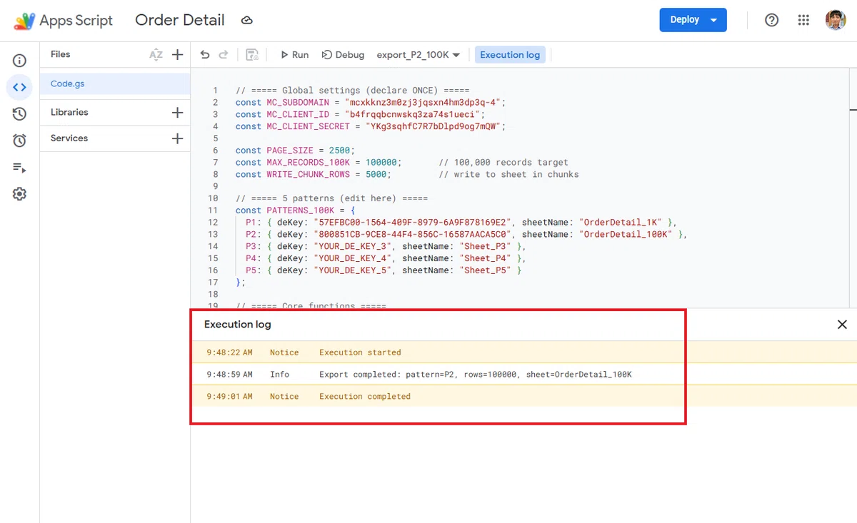Screen dimensions: 857x523
Task: Open the export_P2_100K function dropdown
Action: [419, 55]
